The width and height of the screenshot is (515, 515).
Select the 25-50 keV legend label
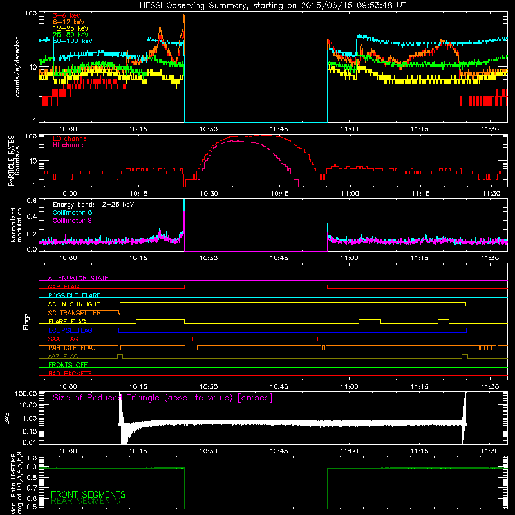(x=71, y=35)
